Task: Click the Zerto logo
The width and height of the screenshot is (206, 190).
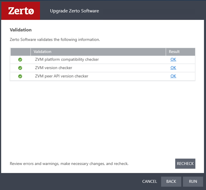Action: [x=21, y=11]
